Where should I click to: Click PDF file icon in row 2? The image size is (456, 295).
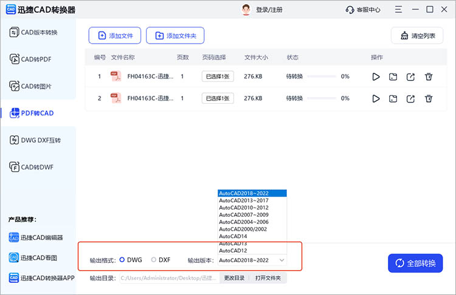[x=116, y=98]
